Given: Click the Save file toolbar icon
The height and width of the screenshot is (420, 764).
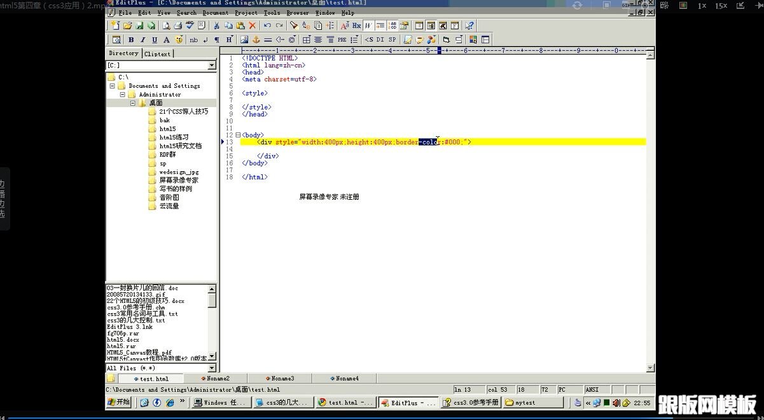Looking at the screenshot, I should [x=139, y=25].
